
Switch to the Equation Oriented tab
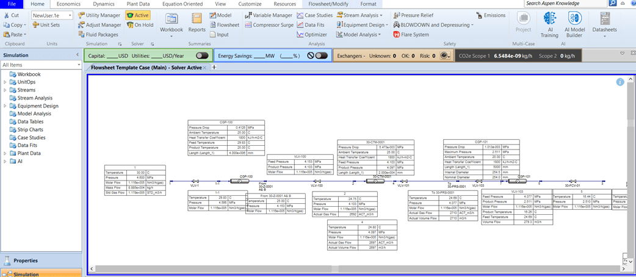pos(182,4)
